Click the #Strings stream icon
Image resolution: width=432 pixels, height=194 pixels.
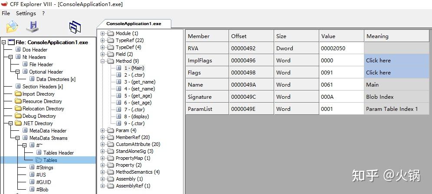tap(32, 167)
